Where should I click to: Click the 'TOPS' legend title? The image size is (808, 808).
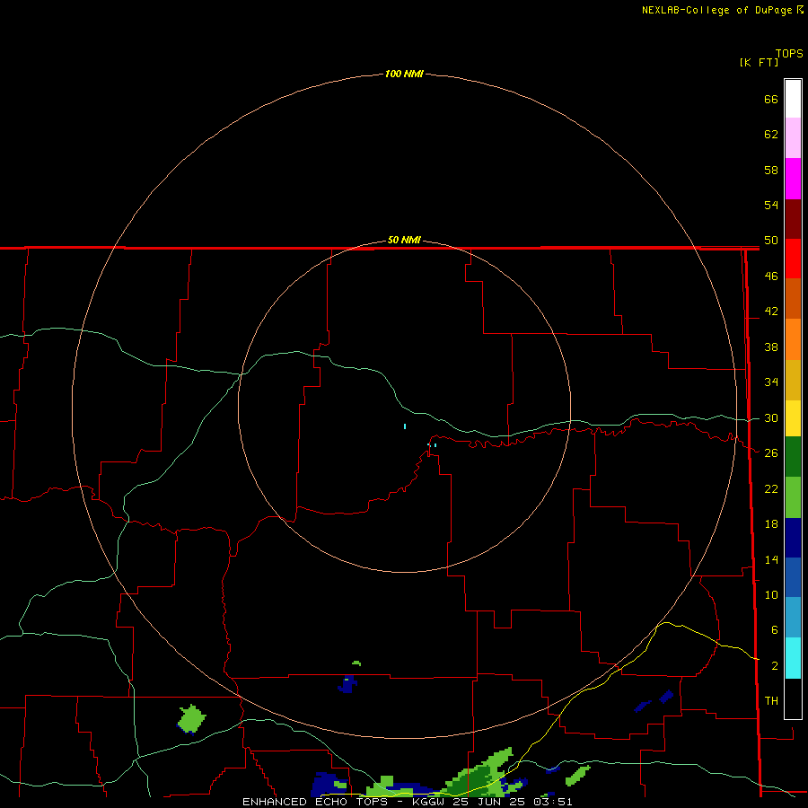[789, 53]
